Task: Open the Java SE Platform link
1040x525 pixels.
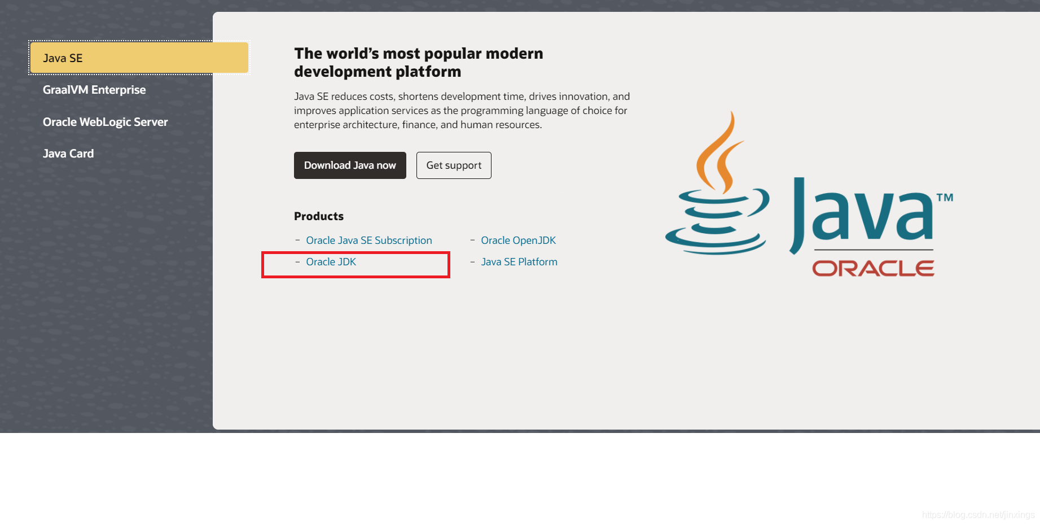Action: coord(519,262)
